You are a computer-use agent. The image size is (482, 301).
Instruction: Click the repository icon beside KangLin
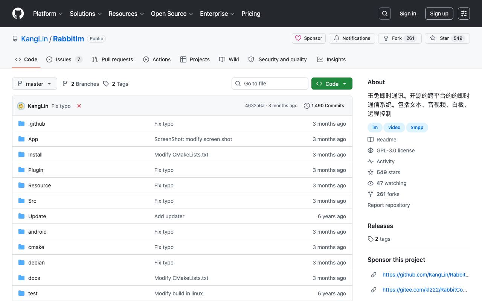(x=15, y=39)
